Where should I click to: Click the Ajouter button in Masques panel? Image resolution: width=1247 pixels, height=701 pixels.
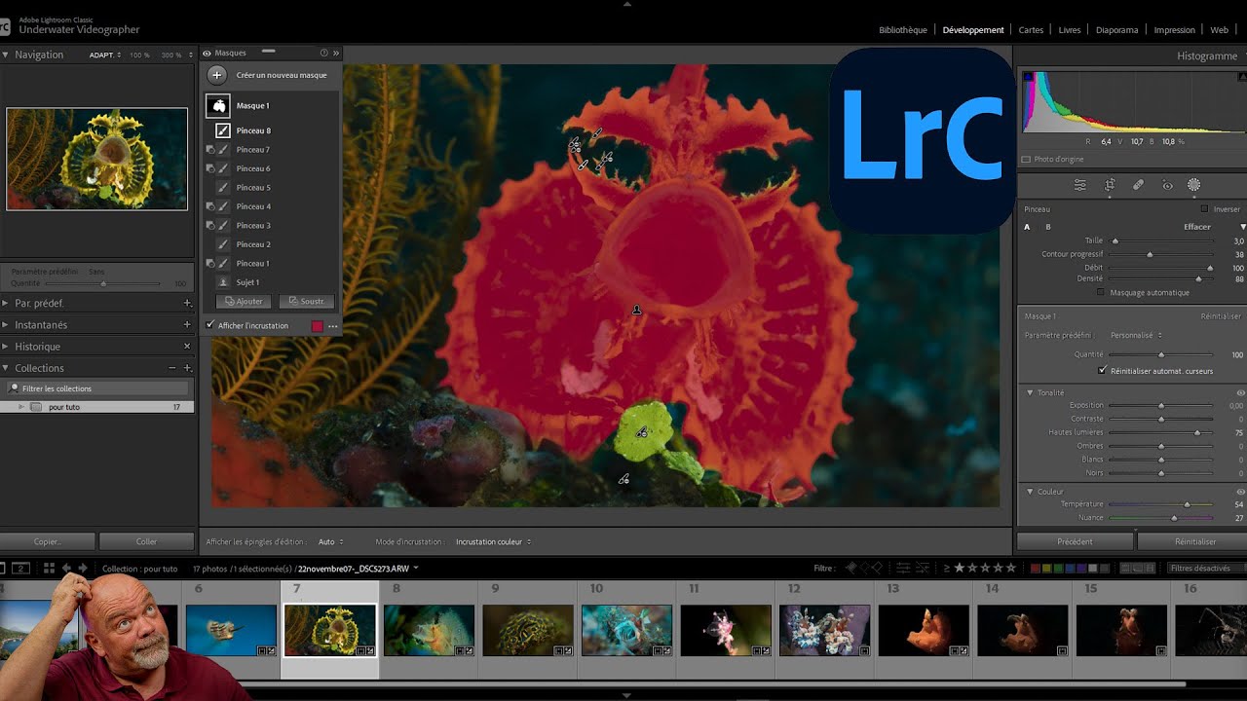click(x=244, y=302)
